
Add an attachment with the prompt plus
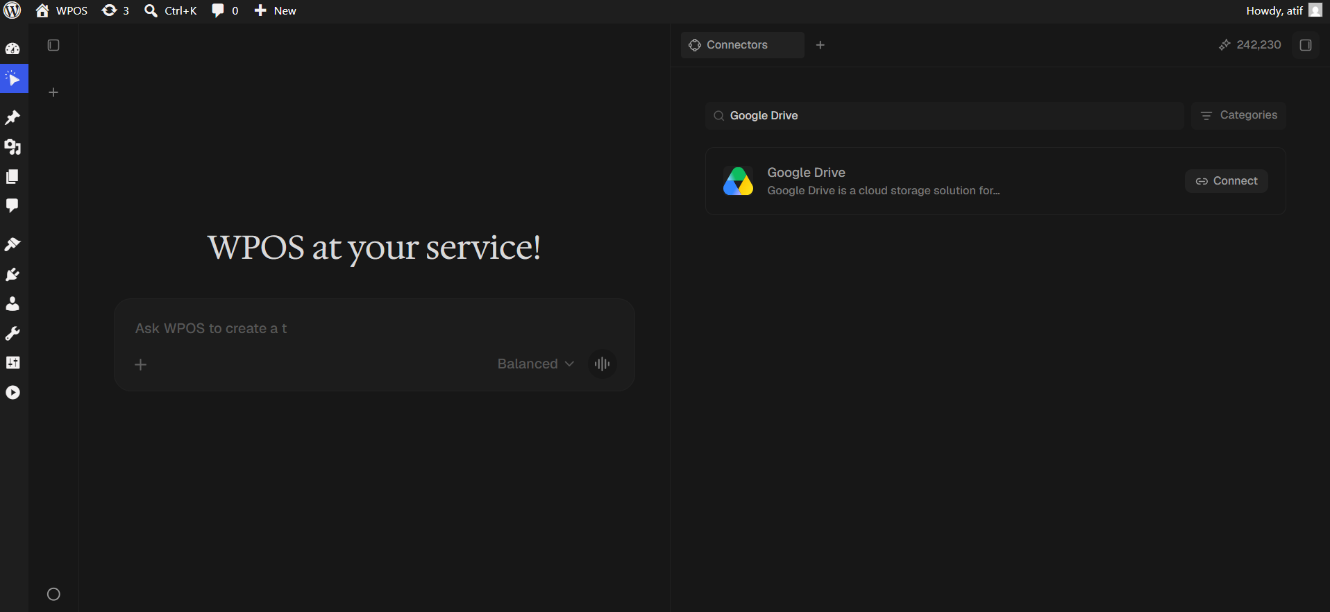click(x=140, y=364)
